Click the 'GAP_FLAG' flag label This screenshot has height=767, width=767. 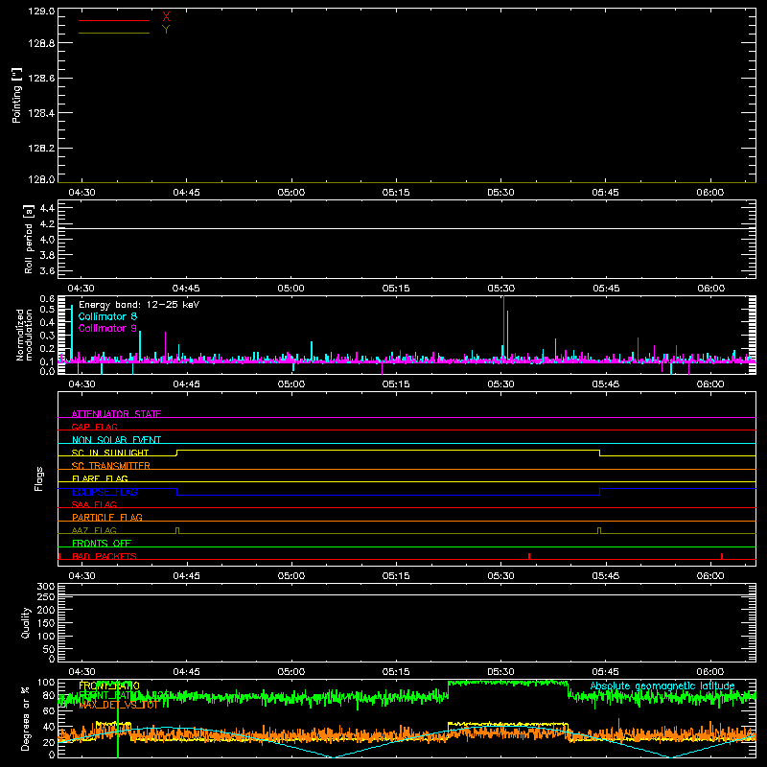pos(94,427)
